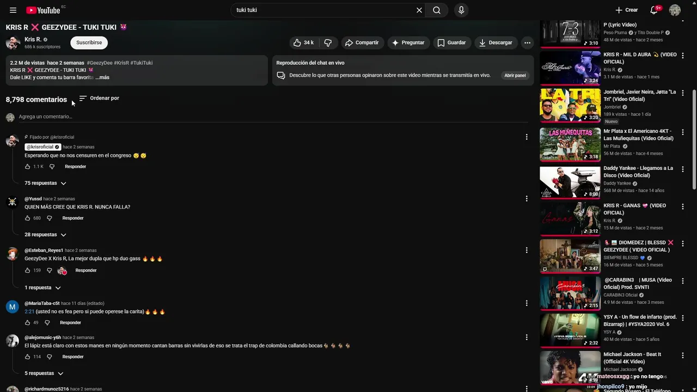
Task: Open options for the @Yussd comment
Action: (527, 199)
